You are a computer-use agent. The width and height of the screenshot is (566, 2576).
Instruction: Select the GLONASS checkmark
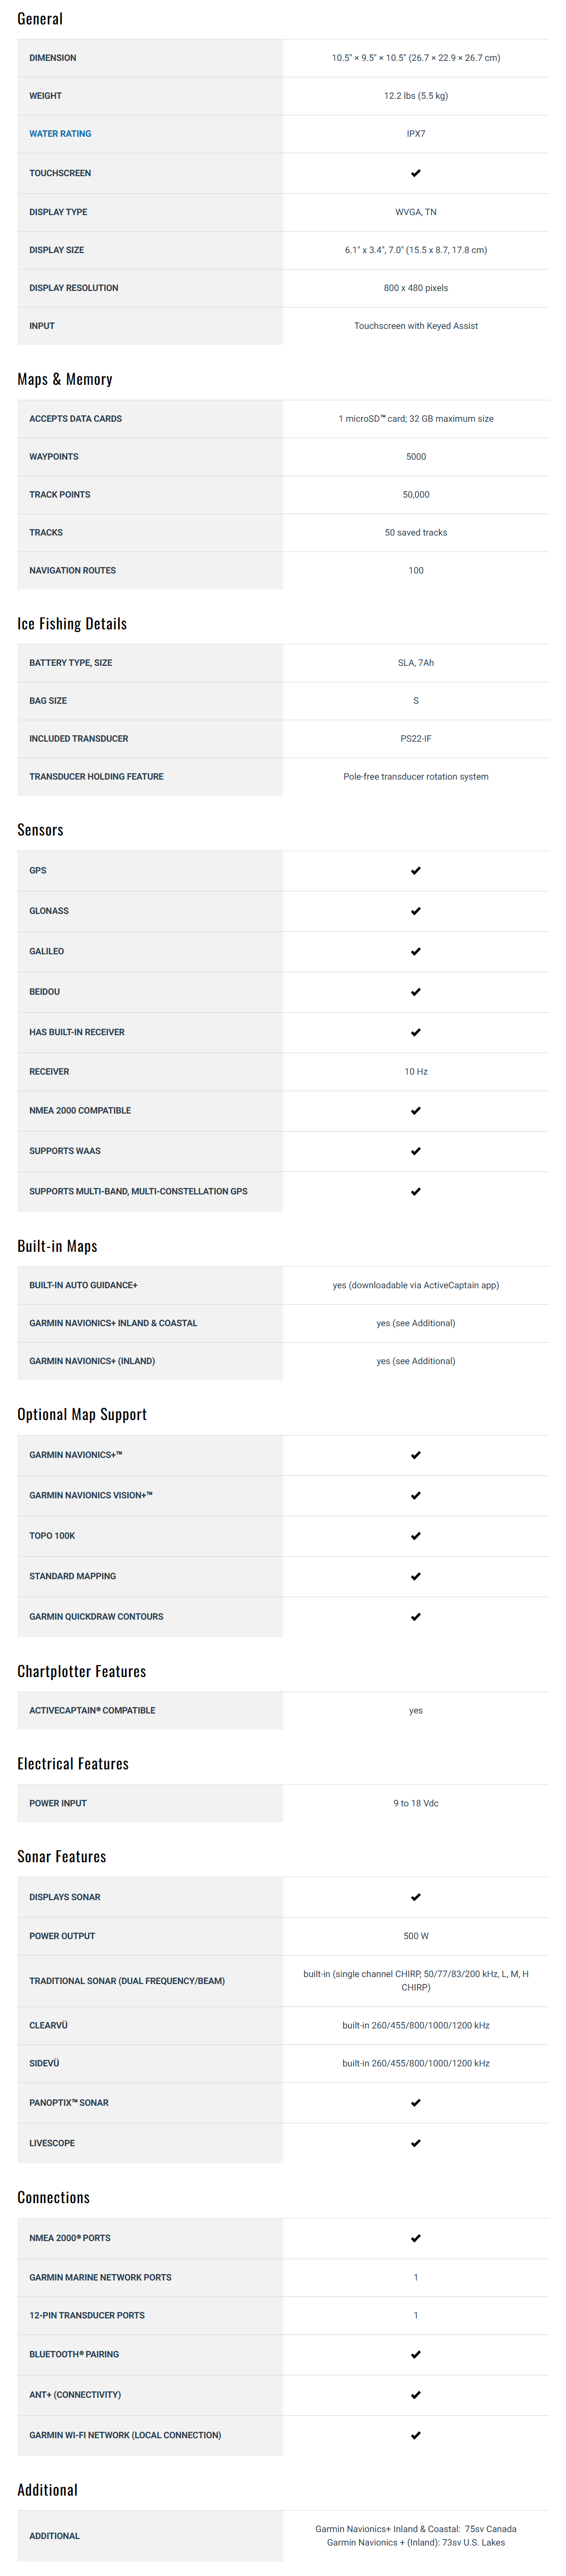(x=415, y=911)
